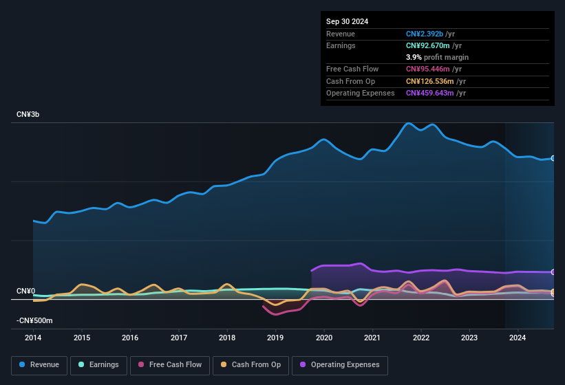
Task: Select the 2016 year label
Action: coord(130,338)
